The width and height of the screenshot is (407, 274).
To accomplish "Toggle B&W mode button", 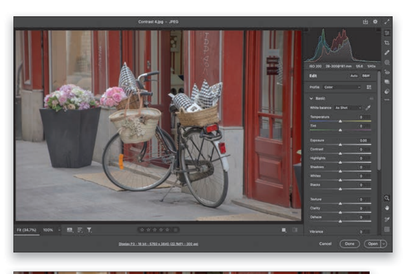I will click(366, 75).
